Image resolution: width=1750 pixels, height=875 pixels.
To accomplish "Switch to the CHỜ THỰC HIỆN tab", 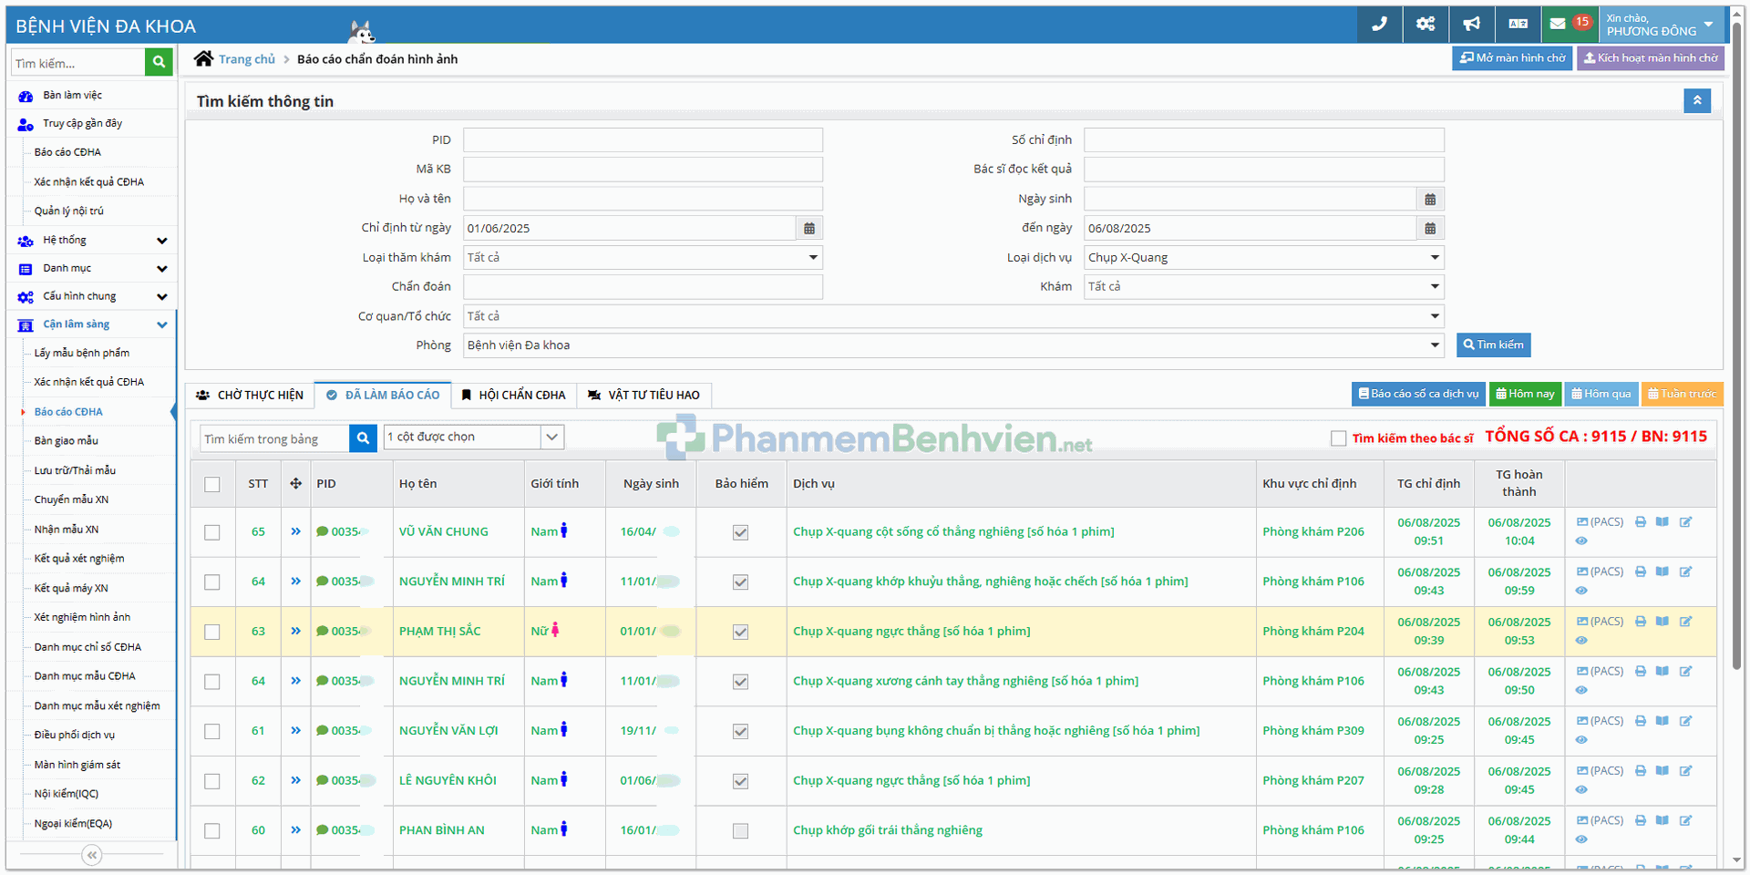I will coord(251,395).
